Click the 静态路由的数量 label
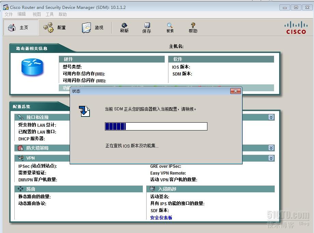The width and height of the screenshot is (314, 233). 35,196
